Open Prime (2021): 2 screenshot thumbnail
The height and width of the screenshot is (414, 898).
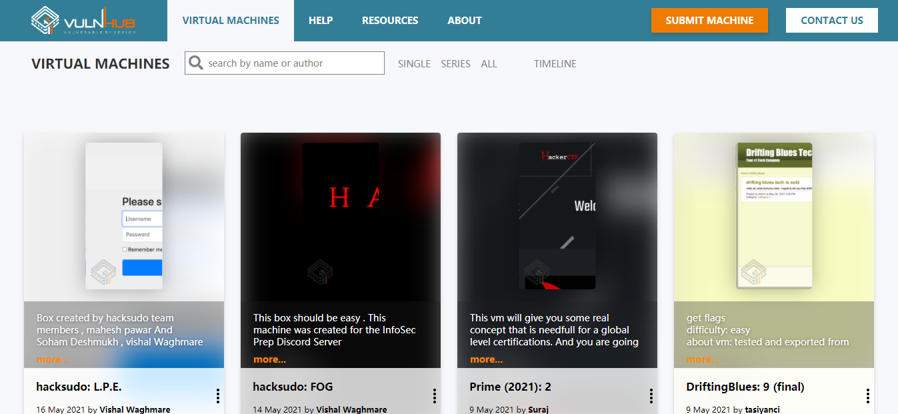[557, 216]
